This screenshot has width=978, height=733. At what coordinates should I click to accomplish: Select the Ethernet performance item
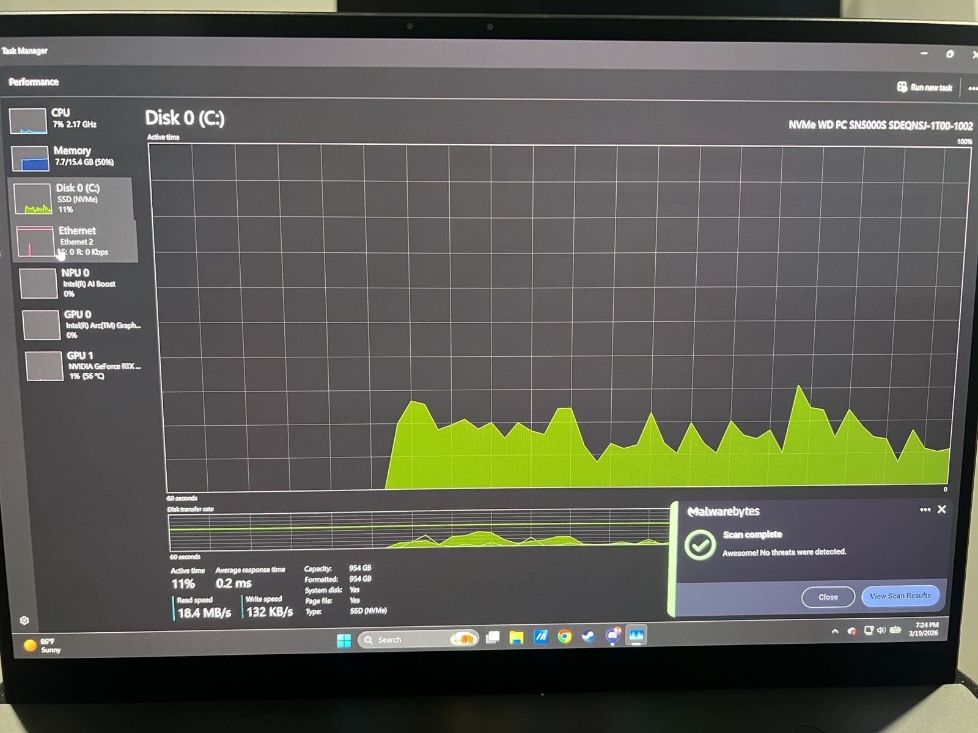(75, 241)
